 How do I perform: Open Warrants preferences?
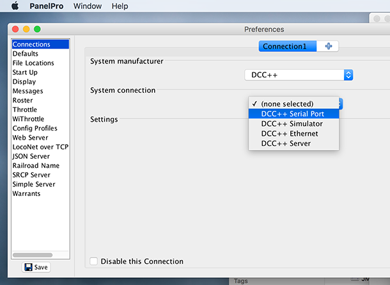pyautogui.click(x=40, y=193)
